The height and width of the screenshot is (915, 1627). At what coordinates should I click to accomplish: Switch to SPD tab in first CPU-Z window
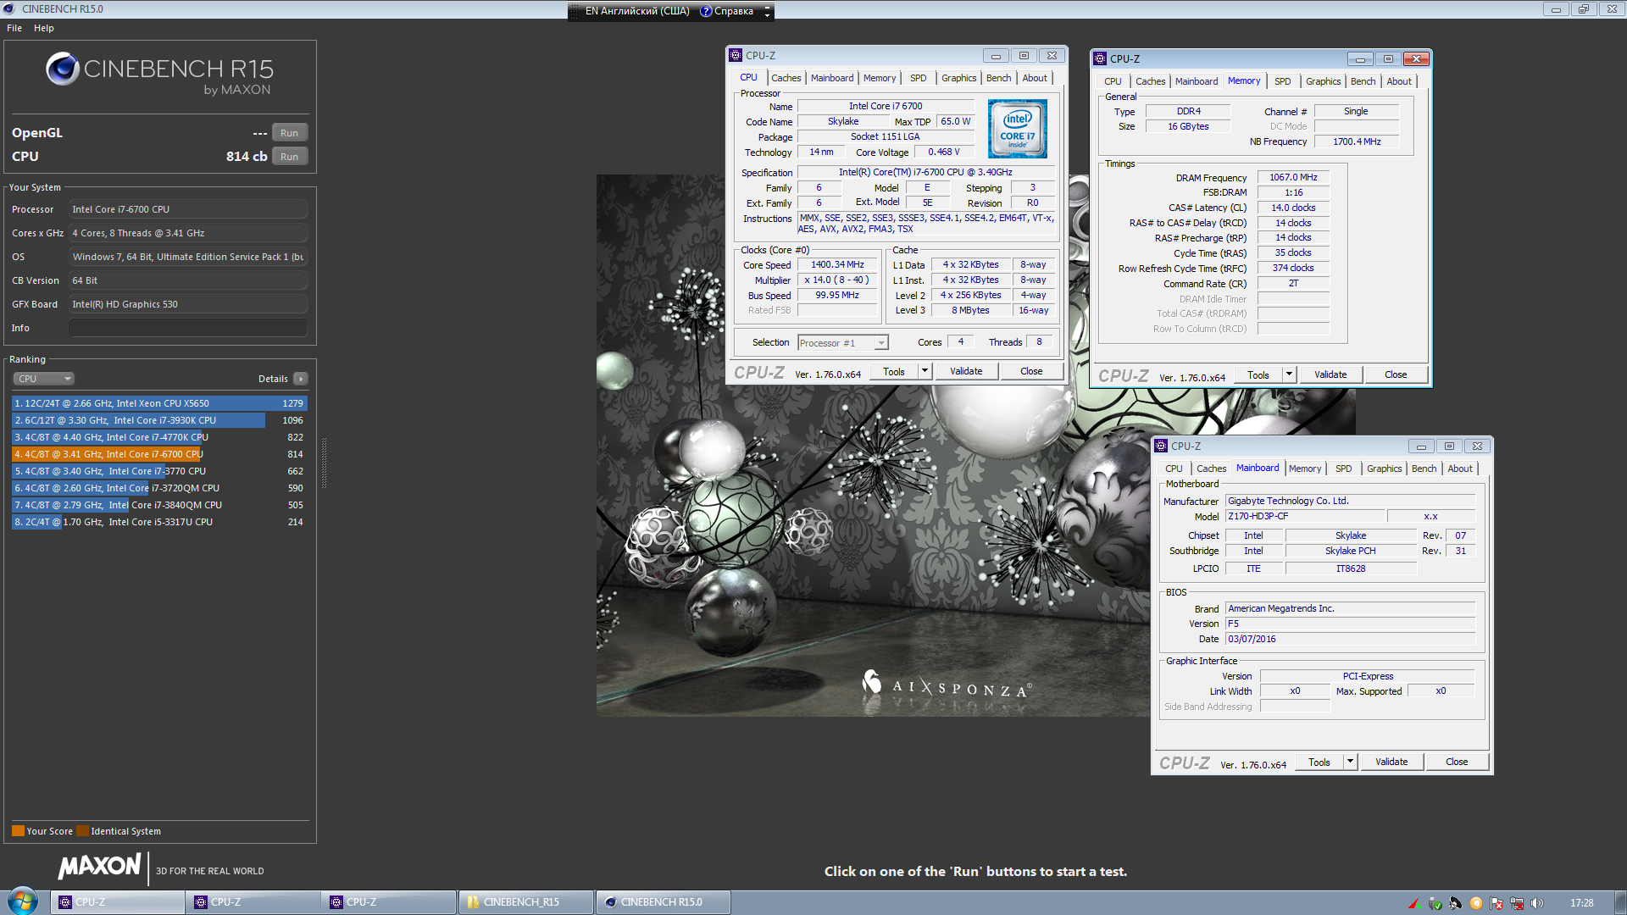pyautogui.click(x=918, y=78)
